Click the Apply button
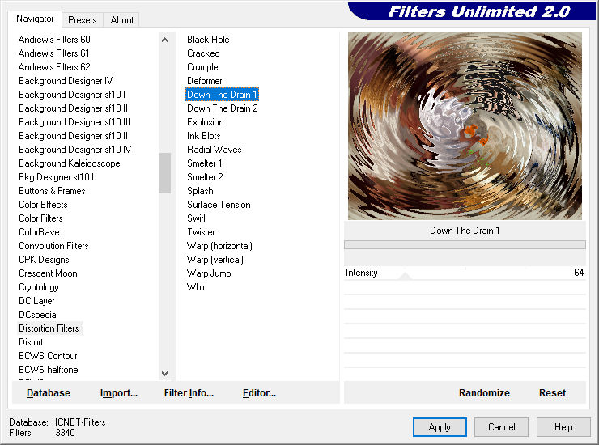 (440, 427)
